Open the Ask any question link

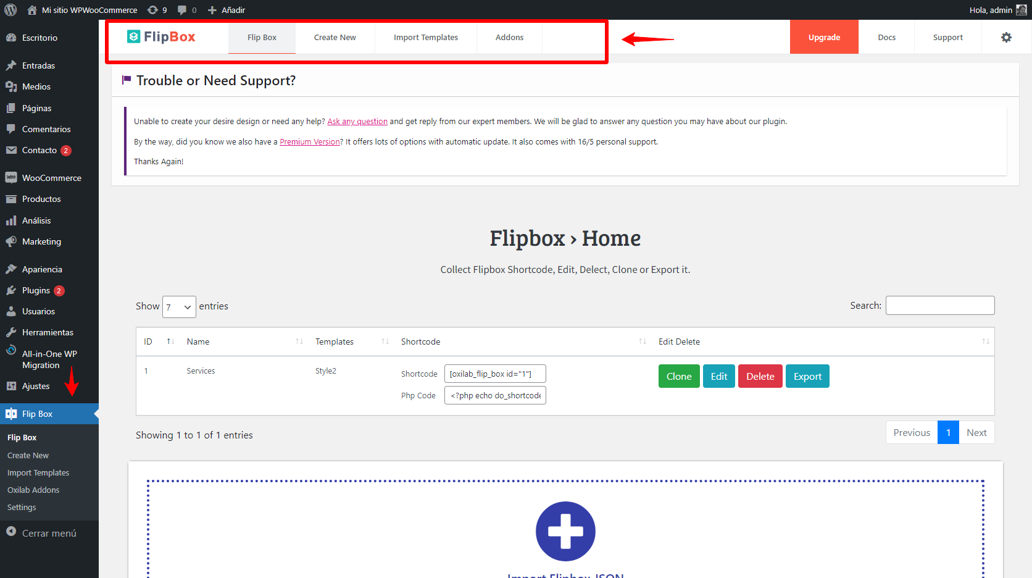point(357,121)
